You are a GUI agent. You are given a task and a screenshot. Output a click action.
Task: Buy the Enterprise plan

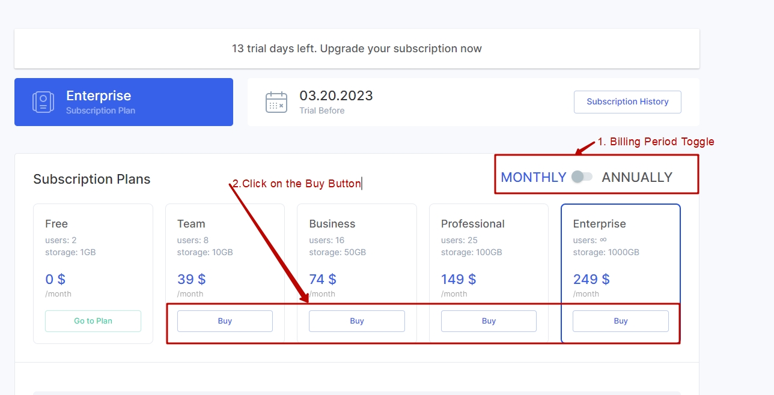tap(621, 321)
